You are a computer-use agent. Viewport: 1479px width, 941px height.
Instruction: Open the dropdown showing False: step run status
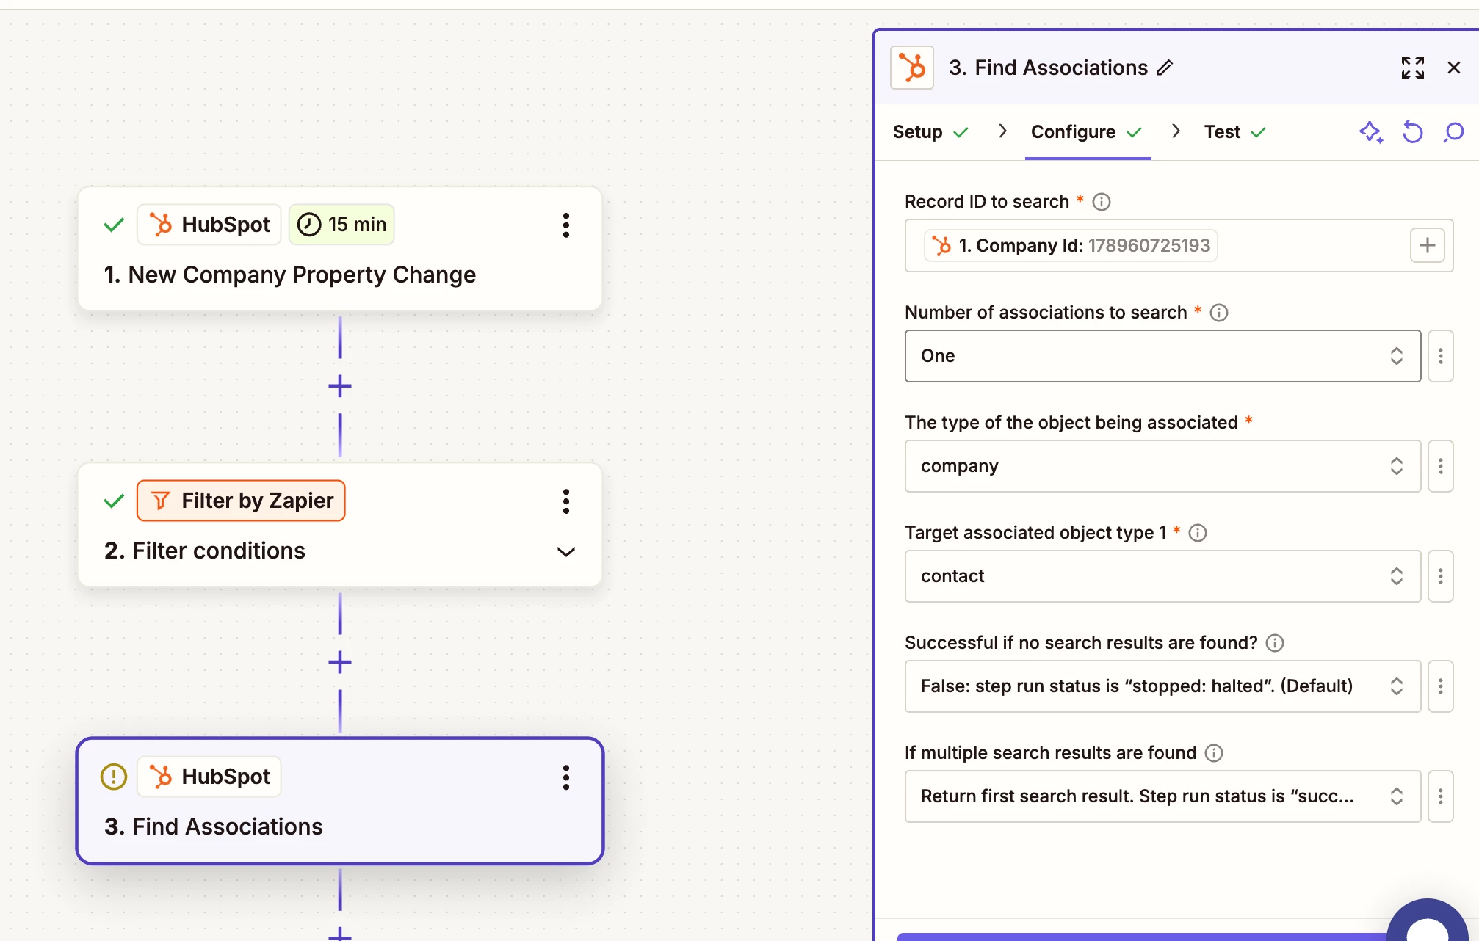tap(1162, 686)
